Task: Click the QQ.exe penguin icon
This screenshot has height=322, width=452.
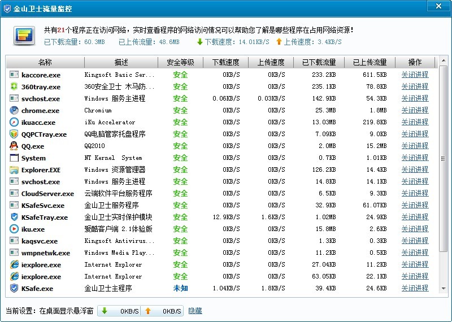Action: (14, 146)
